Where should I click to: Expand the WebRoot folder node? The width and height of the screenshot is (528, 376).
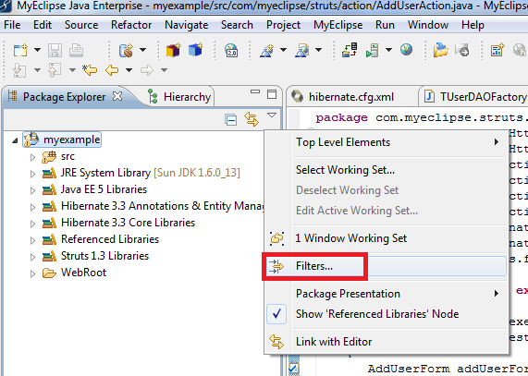[32, 273]
